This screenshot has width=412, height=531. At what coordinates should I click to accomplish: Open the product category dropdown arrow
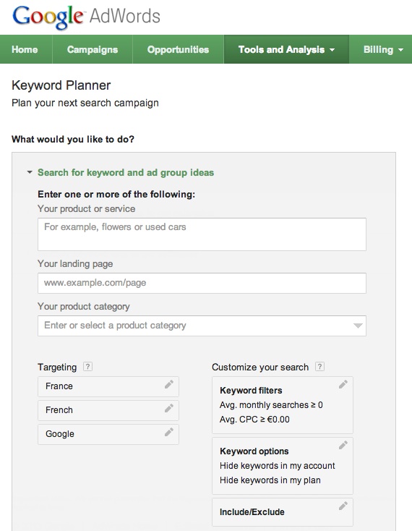[358, 326]
